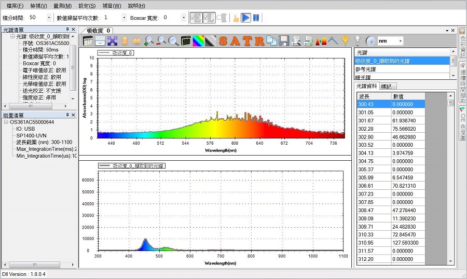Click the zoom out magnifier icon

[x=161, y=41]
